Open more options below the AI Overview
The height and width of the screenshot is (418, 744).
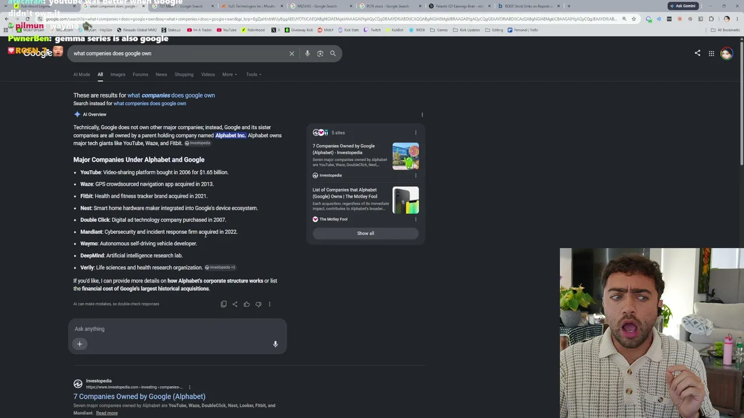click(x=270, y=304)
